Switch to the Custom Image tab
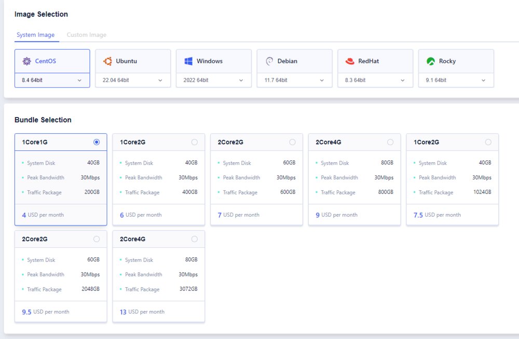Viewport: 519px width, 339px height. point(86,35)
